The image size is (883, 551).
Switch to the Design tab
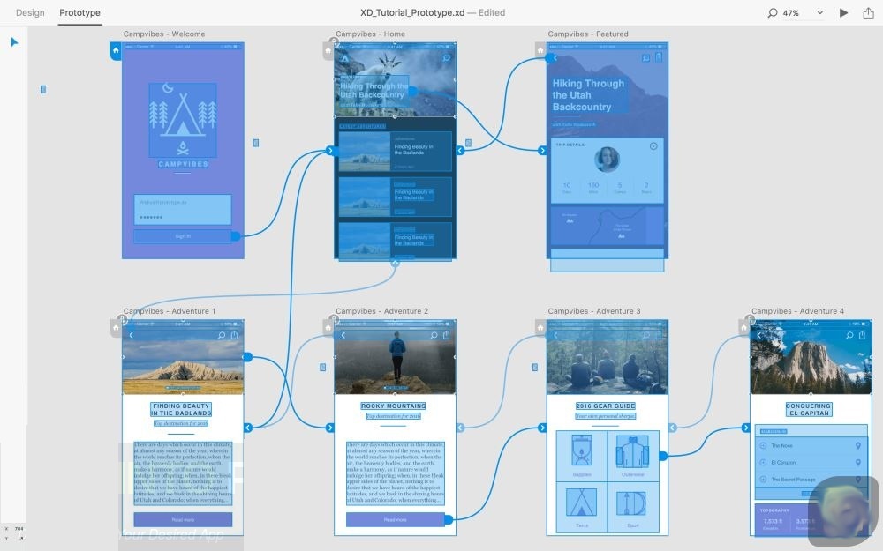[30, 13]
